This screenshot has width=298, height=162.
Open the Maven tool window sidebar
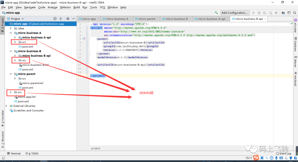(x=296, y=62)
